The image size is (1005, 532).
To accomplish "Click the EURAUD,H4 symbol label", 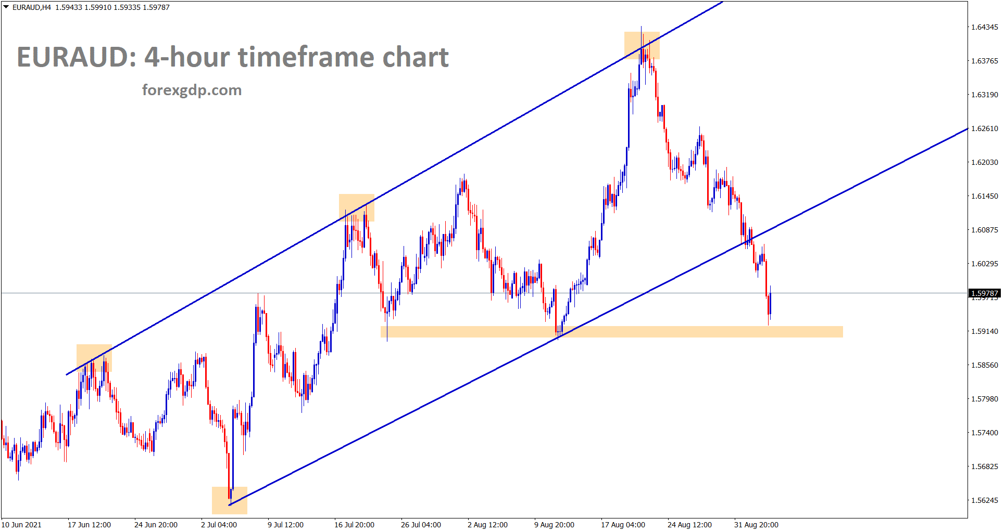I will point(31,7).
